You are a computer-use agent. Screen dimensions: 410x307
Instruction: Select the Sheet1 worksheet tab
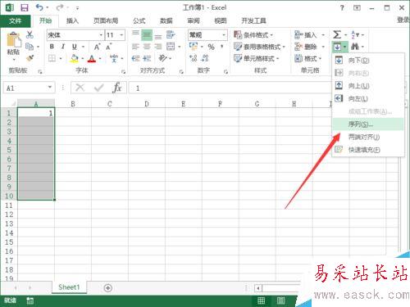tap(69, 287)
